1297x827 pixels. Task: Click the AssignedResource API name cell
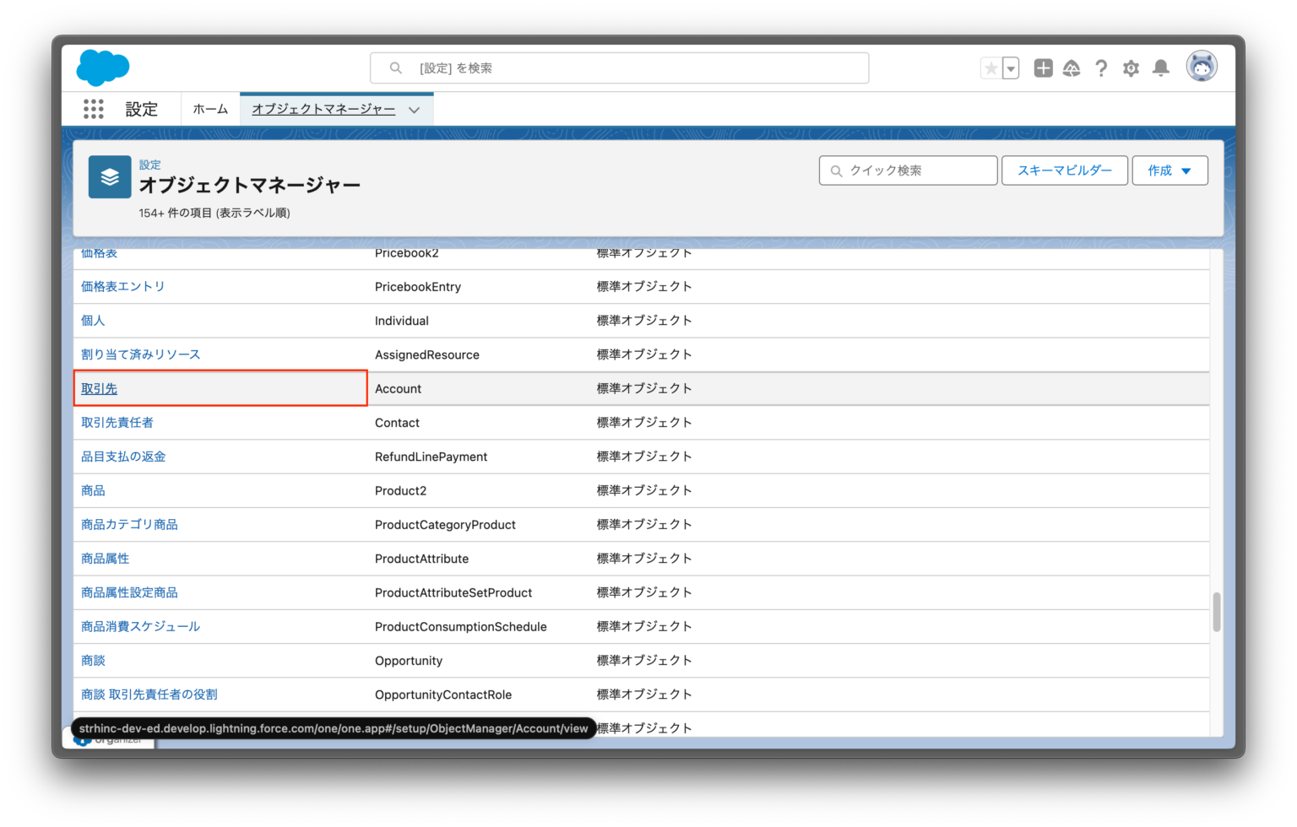(x=427, y=354)
